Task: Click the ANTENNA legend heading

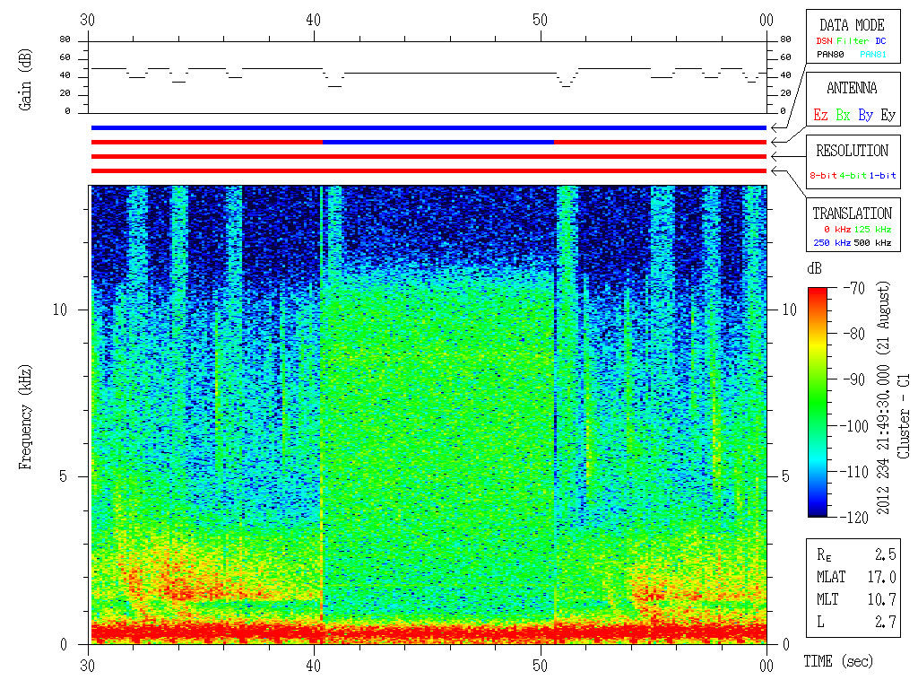Action: [852, 88]
